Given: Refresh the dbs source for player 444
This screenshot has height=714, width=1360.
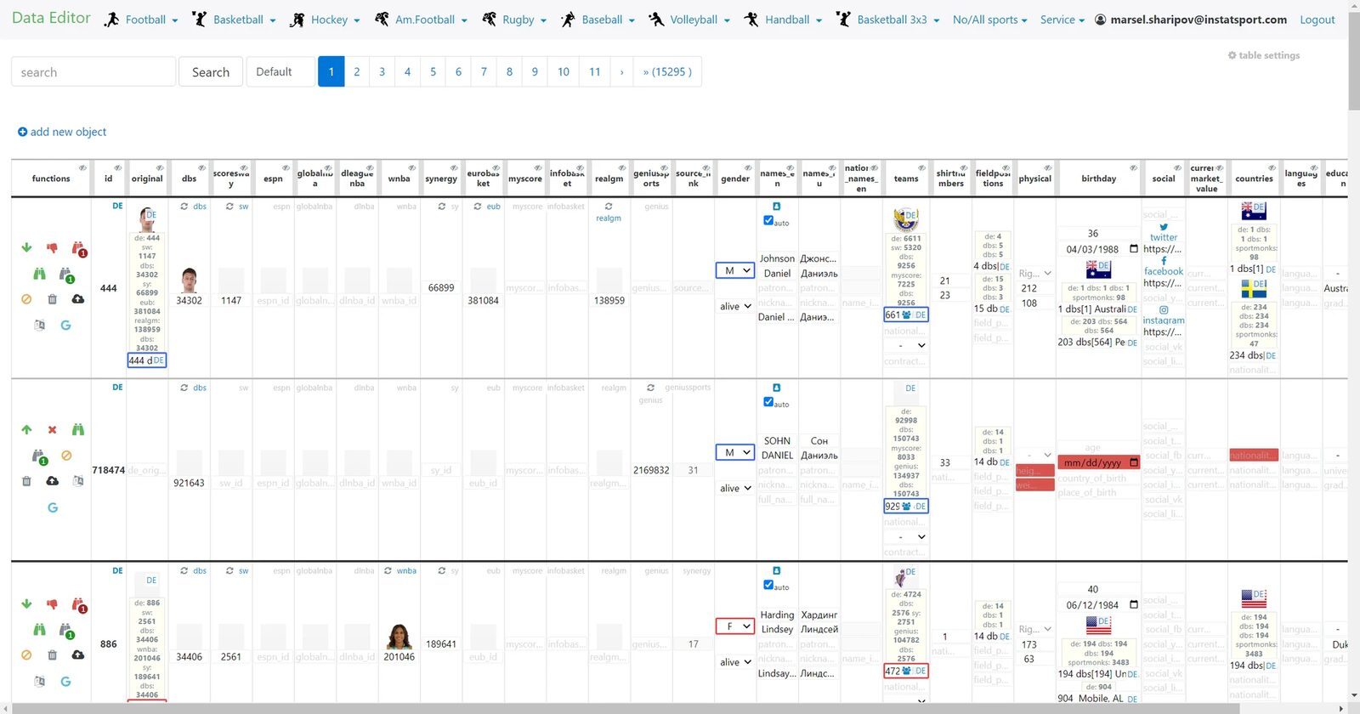Looking at the screenshot, I should [184, 207].
